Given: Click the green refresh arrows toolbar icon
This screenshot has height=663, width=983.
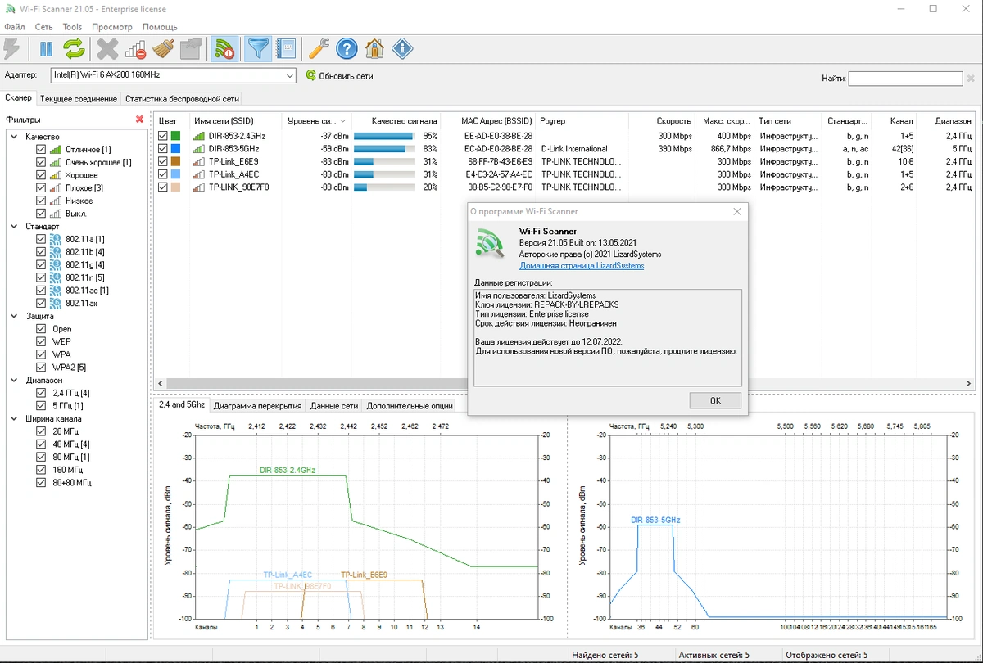Looking at the screenshot, I should click(x=74, y=49).
